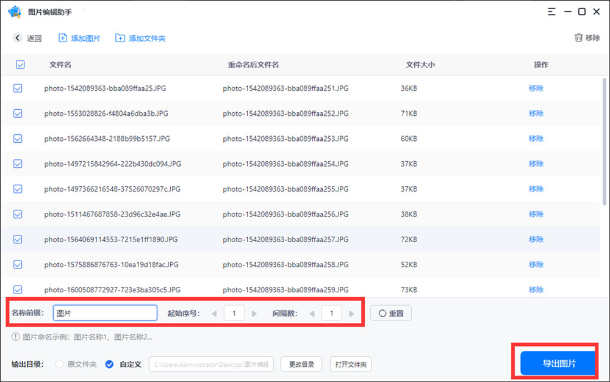Screen dimensions: 610x382
Task: Select file name photo-1511467687858-23d96c32e4ae.JPG
Action: click(x=112, y=214)
